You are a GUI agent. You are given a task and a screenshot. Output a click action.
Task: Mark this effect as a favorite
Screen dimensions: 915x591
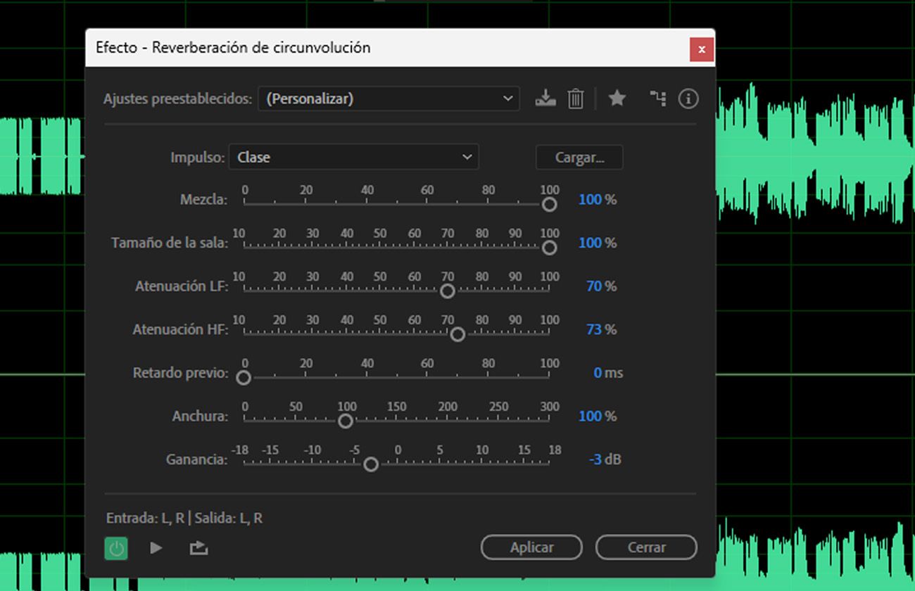(x=617, y=99)
